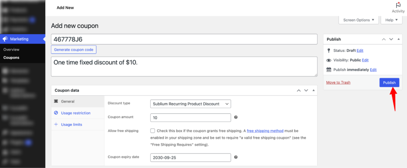Click the Marketing megaphone icon
This screenshot has height=168, width=407.
point(5,39)
